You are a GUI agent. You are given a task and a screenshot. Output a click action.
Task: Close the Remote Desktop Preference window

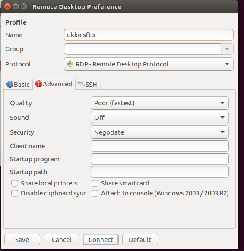pyautogui.click(x=7, y=7)
